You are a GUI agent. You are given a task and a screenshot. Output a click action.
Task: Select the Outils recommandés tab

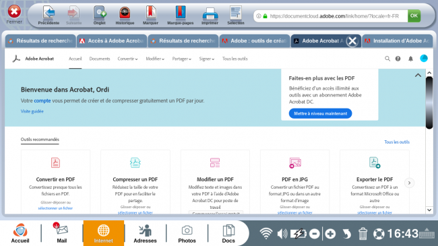(40, 140)
